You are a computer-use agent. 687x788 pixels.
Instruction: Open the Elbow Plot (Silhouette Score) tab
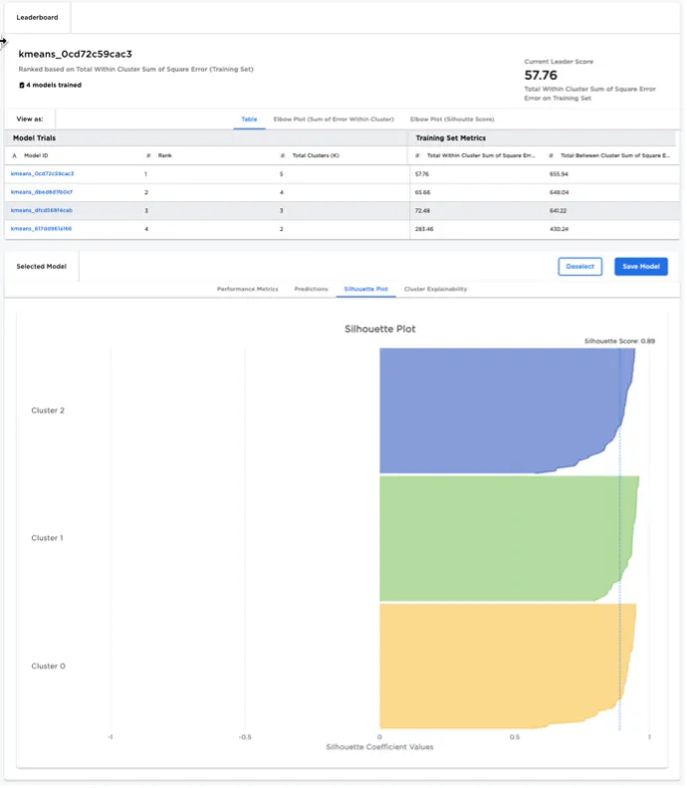click(452, 120)
